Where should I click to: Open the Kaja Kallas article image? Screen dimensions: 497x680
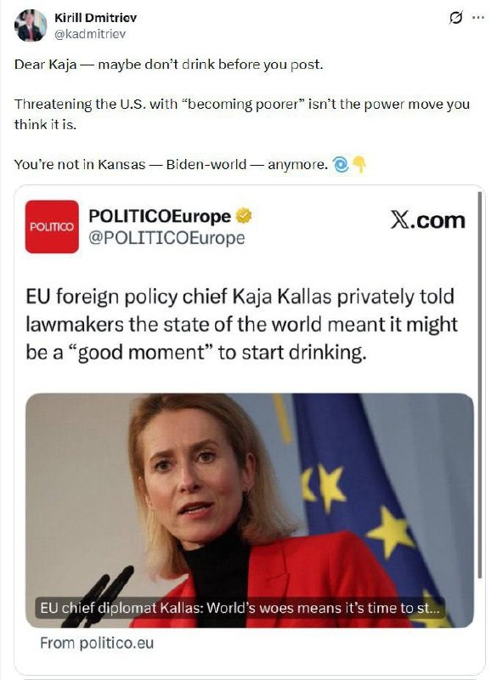[250, 510]
